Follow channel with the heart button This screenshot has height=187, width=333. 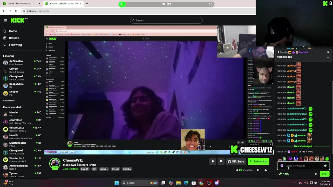221,161
